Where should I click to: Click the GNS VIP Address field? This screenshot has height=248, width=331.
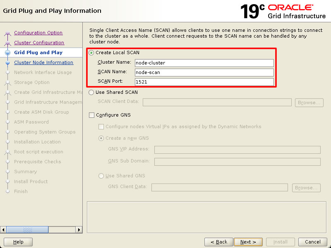pos(237,150)
